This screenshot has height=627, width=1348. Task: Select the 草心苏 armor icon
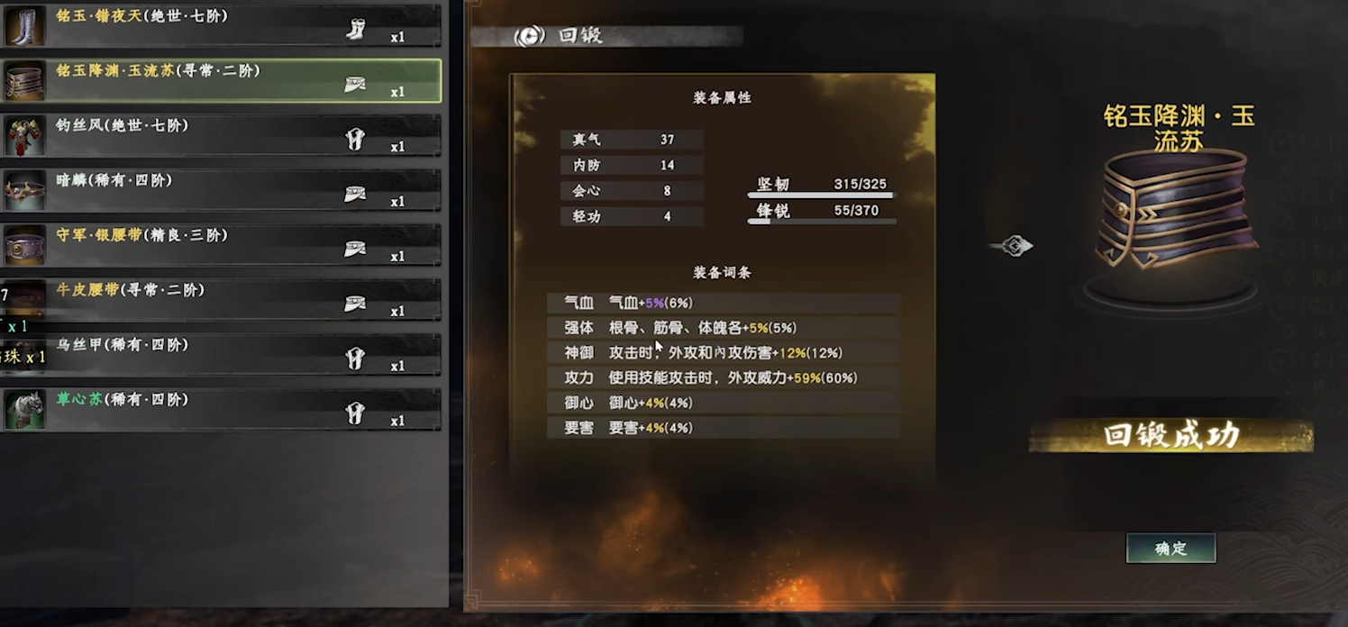pos(24,410)
